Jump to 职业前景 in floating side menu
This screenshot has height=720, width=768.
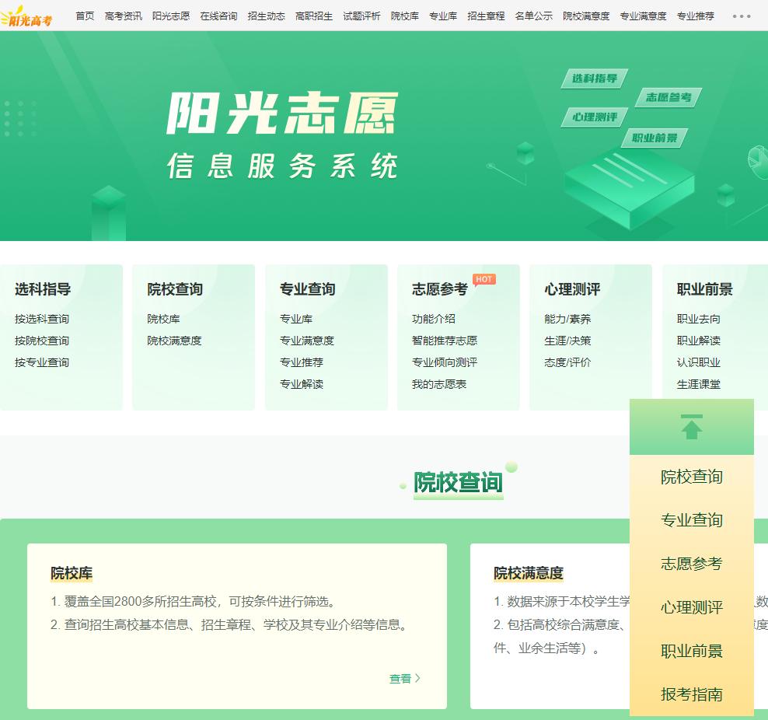tap(692, 651)
